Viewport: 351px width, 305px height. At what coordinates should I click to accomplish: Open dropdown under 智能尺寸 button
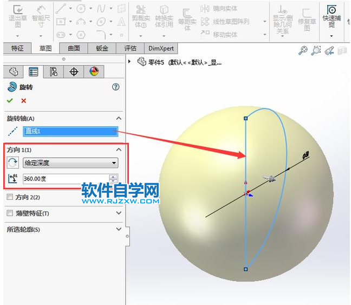point(41,36)
